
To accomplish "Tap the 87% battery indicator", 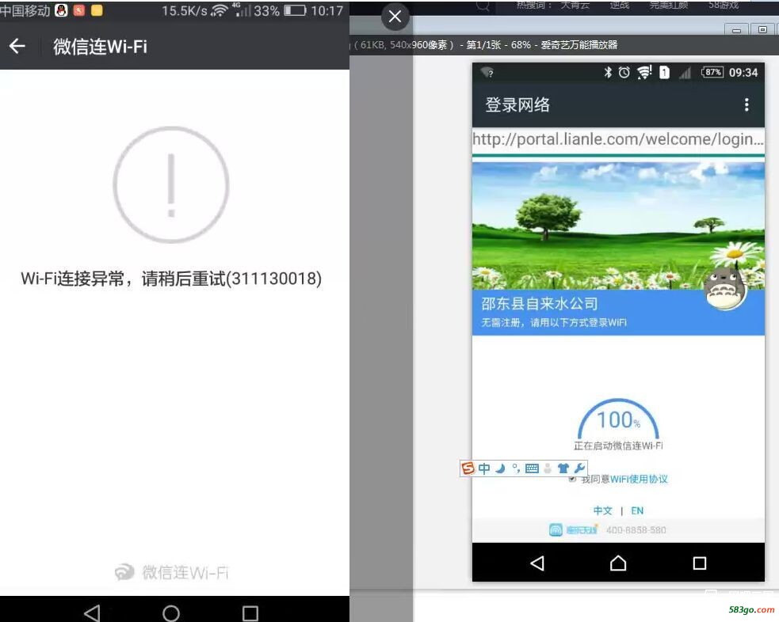I will 712,73.
